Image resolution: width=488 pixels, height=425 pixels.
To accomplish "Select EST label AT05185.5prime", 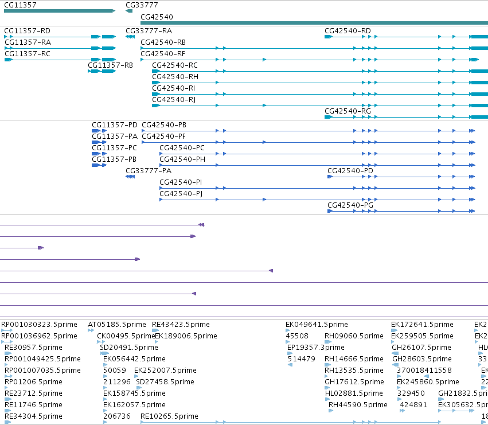I will pyautogui.click(x=117, y=325).
